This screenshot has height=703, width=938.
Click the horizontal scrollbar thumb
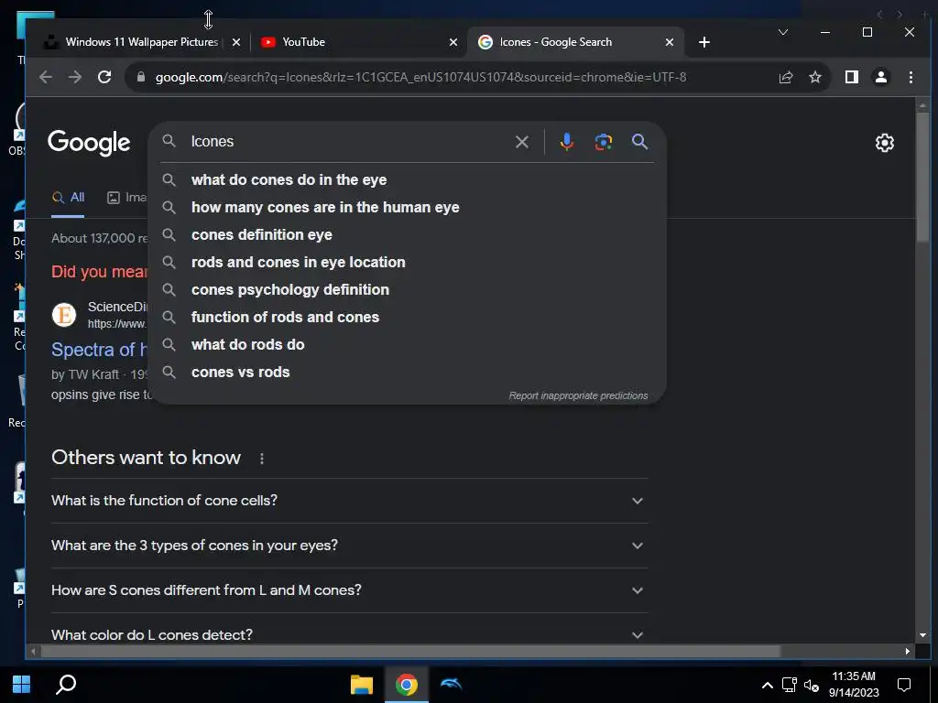(410, 652)
